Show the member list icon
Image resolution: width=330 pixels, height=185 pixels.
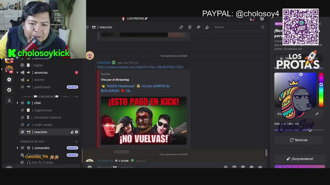pyautogui.click(x=207, y=27)
